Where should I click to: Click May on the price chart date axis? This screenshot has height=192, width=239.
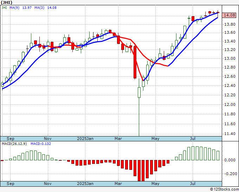tap(155, 139)
